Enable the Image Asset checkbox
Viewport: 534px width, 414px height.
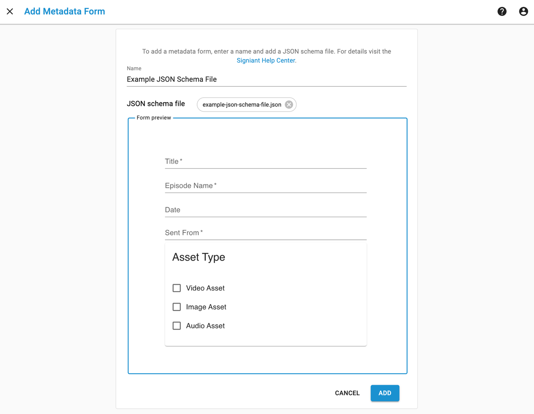(177, 307)
